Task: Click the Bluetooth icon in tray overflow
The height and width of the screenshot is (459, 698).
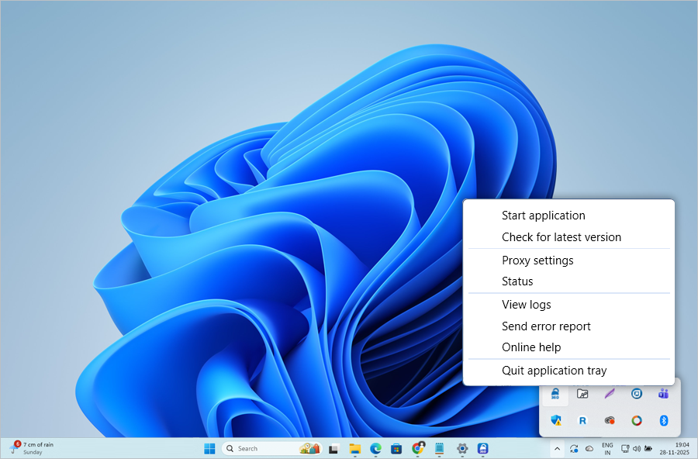Action: coord(663,420)
